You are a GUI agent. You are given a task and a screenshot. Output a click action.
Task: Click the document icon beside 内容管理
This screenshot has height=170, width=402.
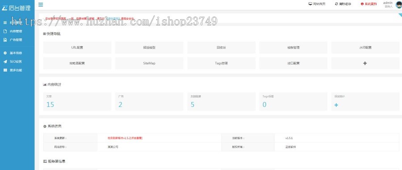coord(5,31)
